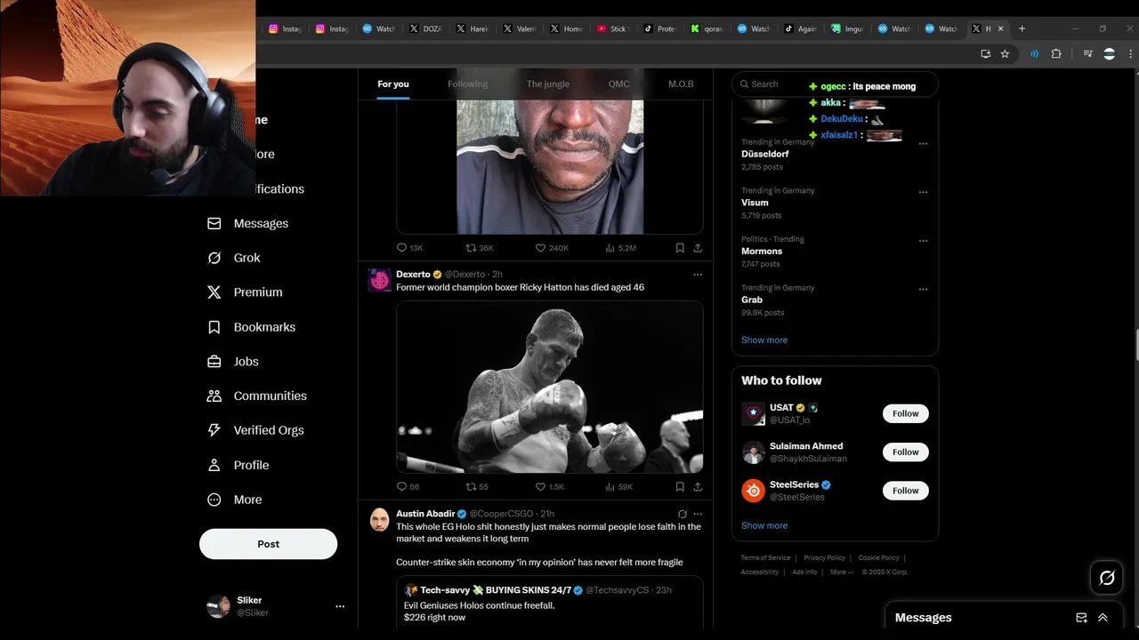Open a new browser tab

1022,28
